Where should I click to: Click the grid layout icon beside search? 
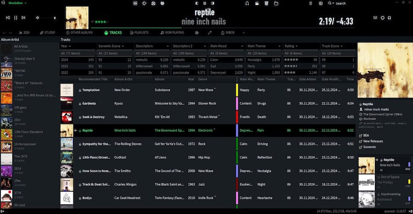321,3
